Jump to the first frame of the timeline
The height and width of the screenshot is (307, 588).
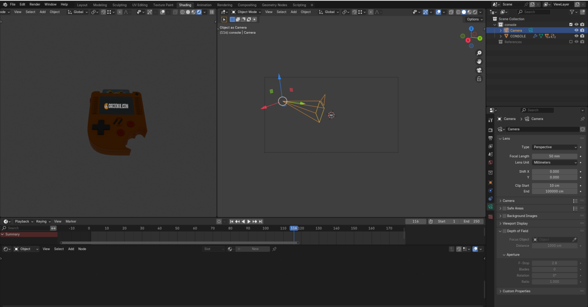[x=232, y=222]
